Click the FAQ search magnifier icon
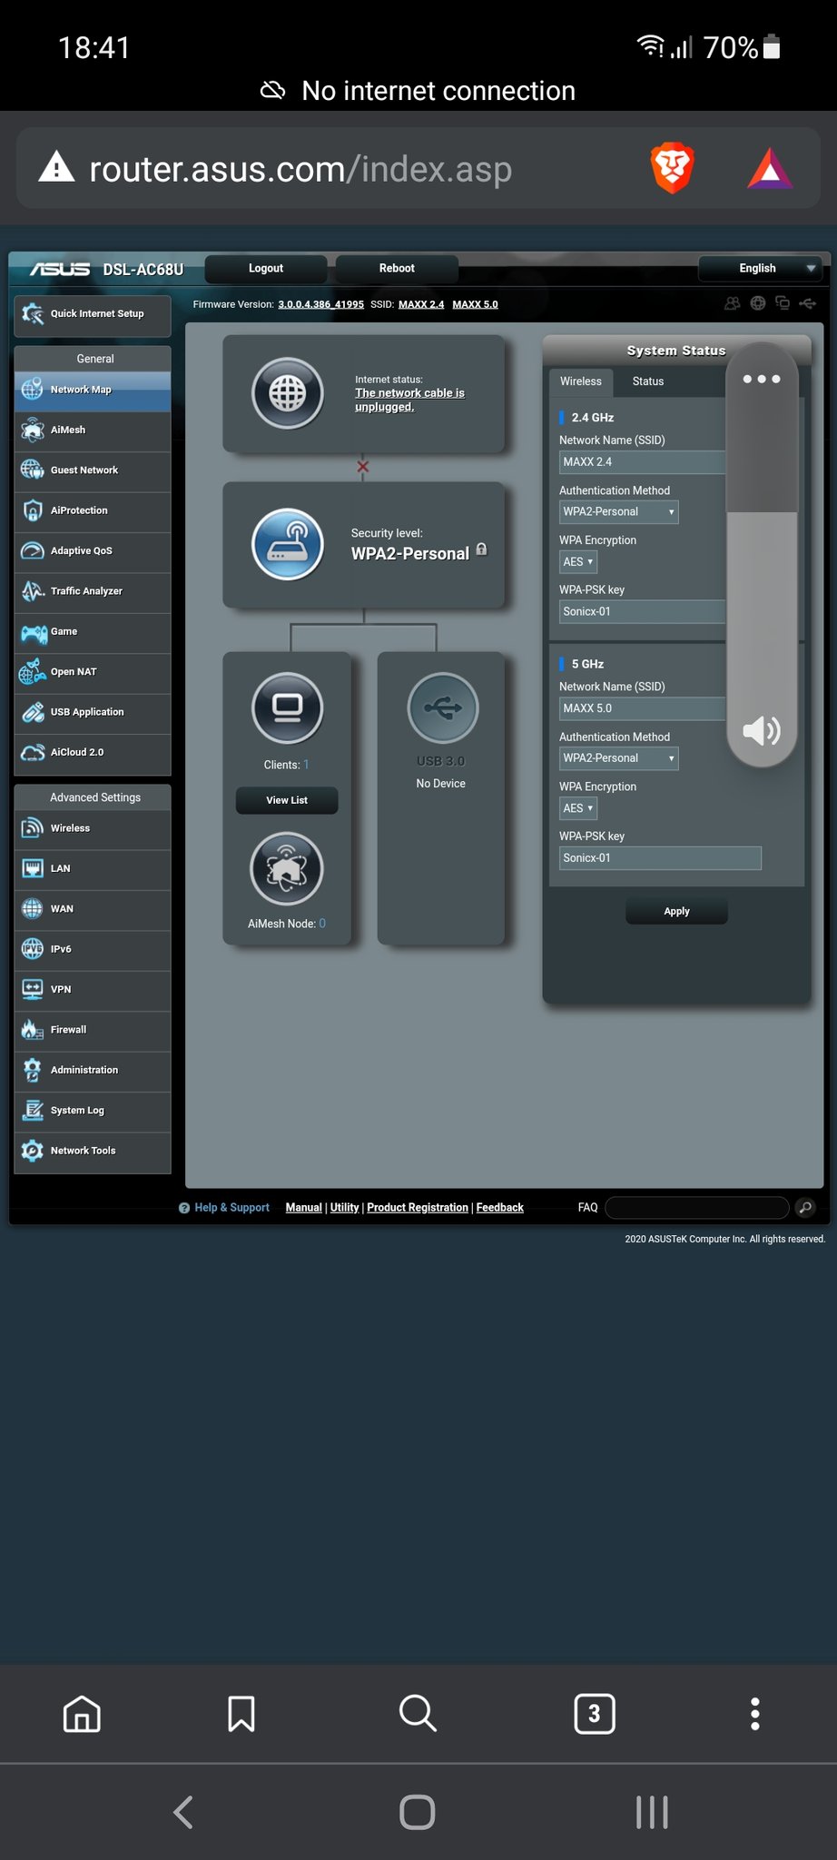The image size is (837, 1860). pos(805,1207)
